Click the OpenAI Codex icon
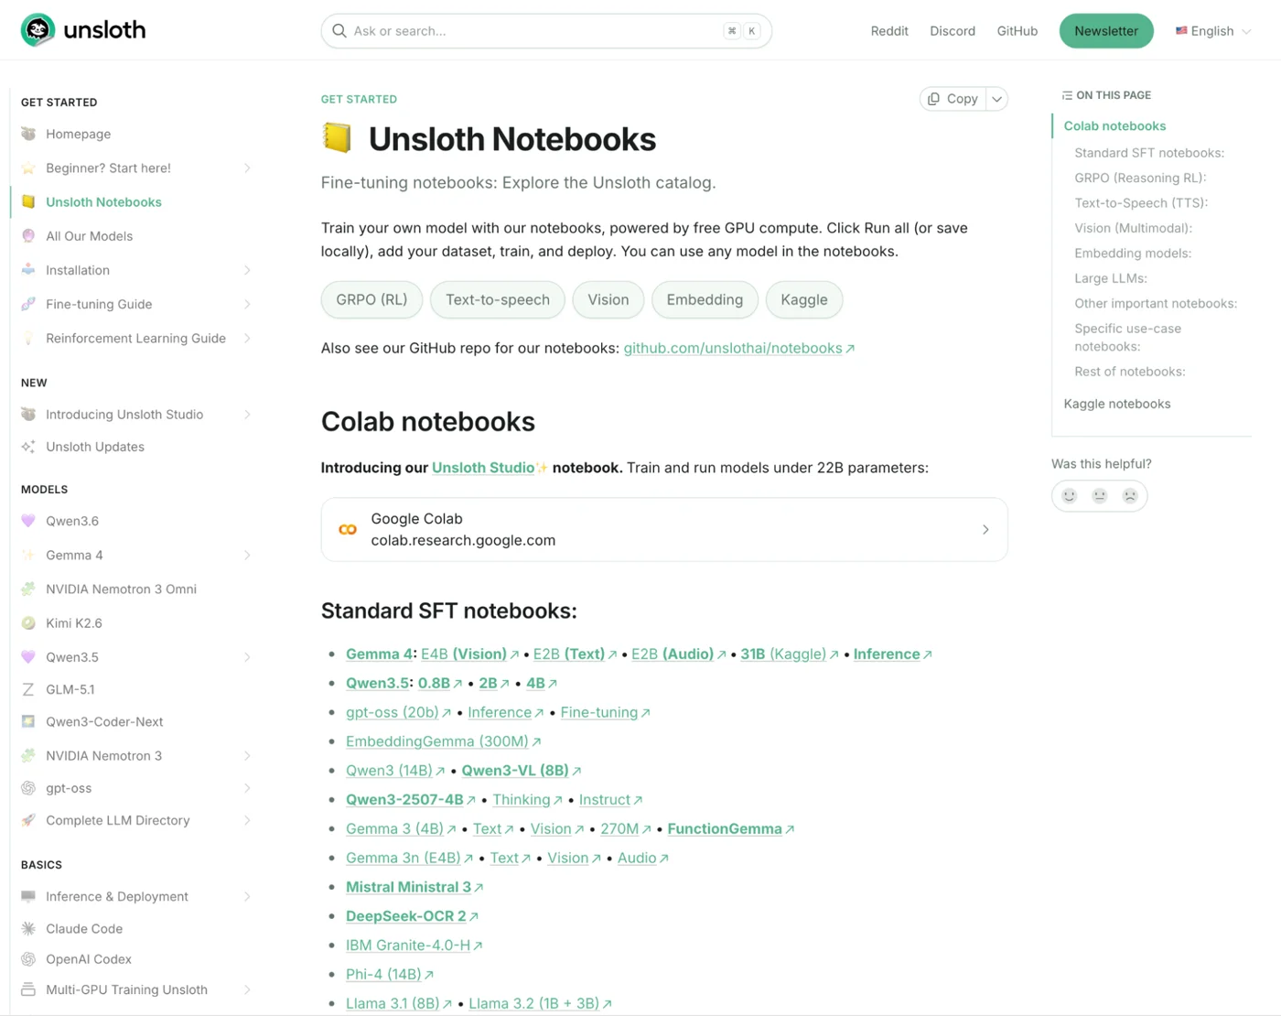1281x1016 pixels. [x=28, y=959]
